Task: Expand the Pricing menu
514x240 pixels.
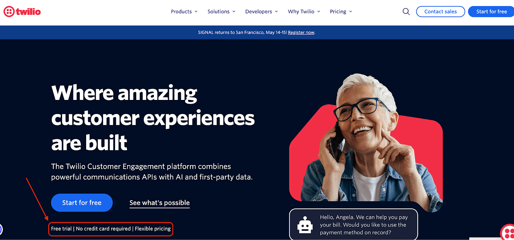Action: tap(341, 12)
